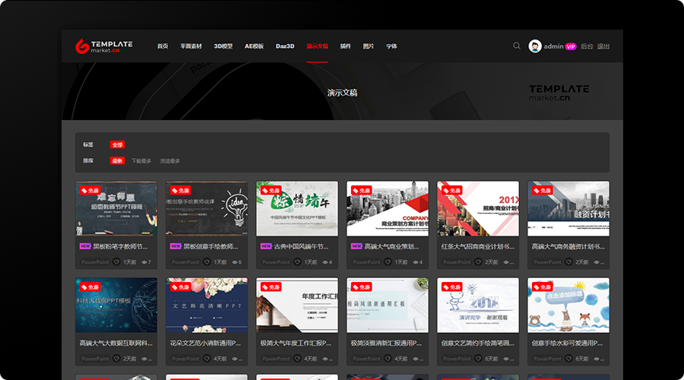This screenshot has width=684, height=380.
Task: Go to 首页 in navigation
Action: pyautogui.click(x=163, y=46)
